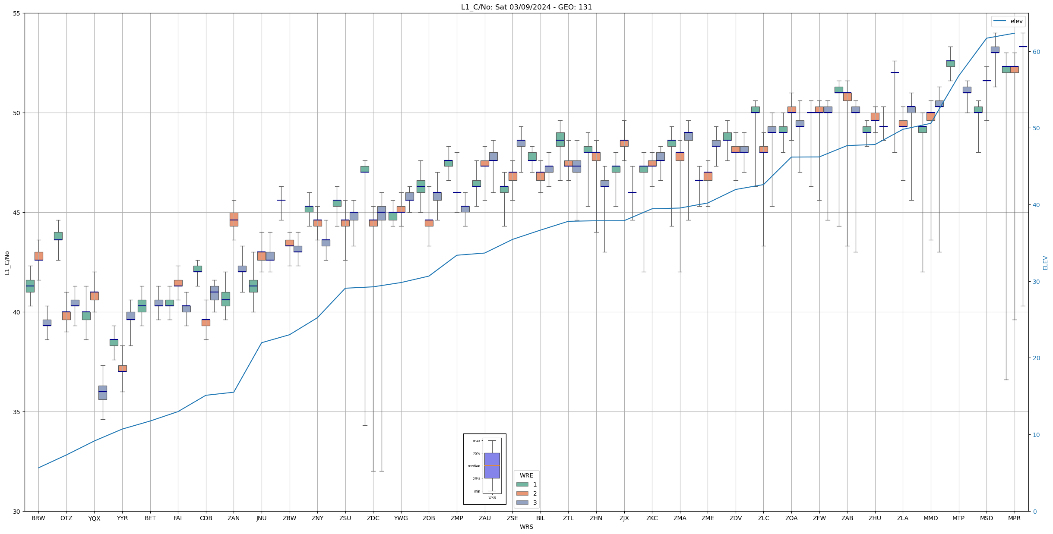The height and width of the screenshot is (534, 1053).
Task: Click the ZSE x-axis label
Action: point(512,518)
